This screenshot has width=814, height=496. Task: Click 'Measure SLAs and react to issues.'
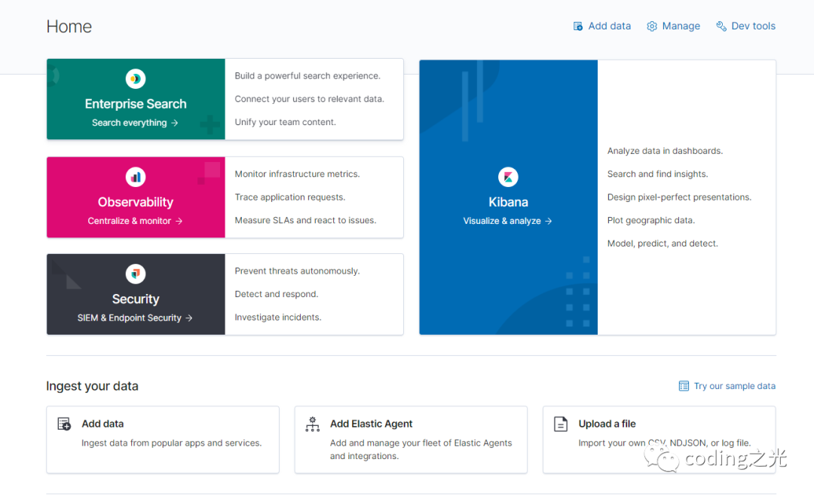click(x=305, y=220)
